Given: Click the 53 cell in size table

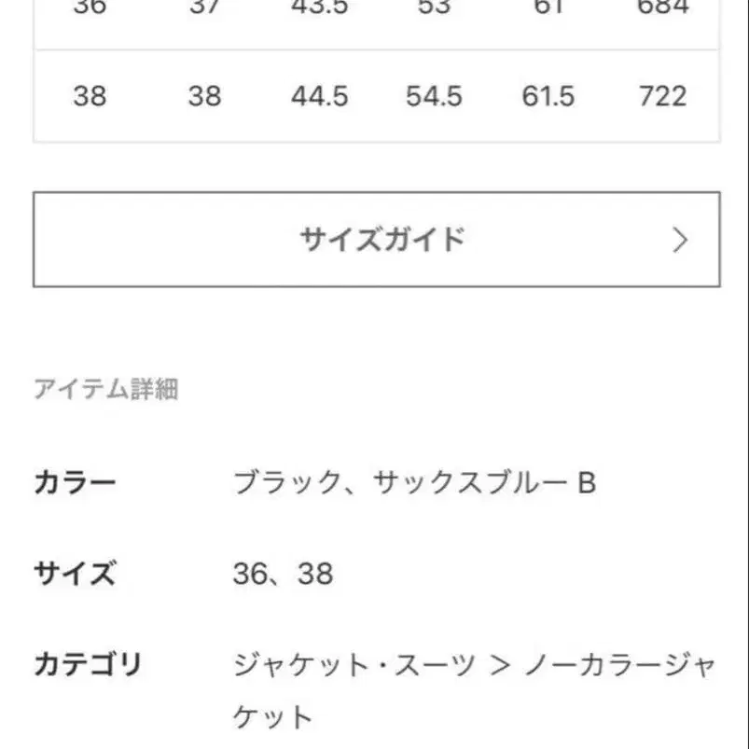Looking at the screenshot, I should [434, 7].
